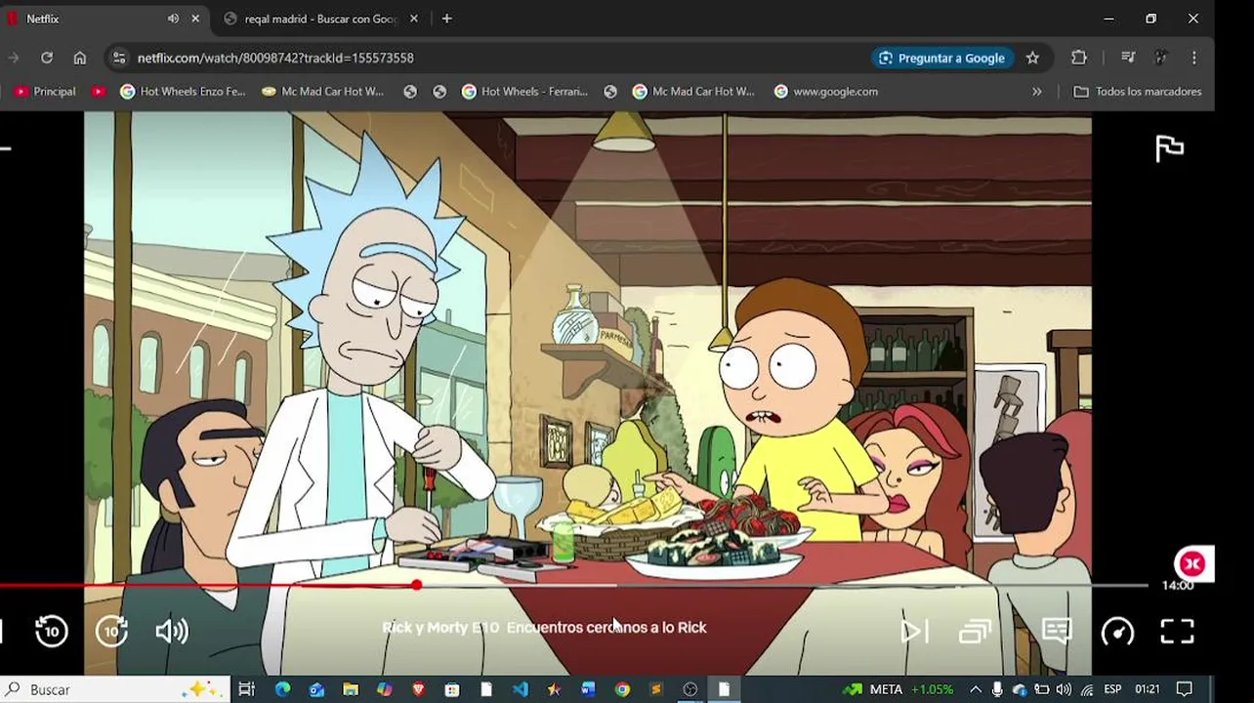The width and height of the screenshot is (1254, 703).
Task: Open the episodes list icon
Action: [975, 631]
